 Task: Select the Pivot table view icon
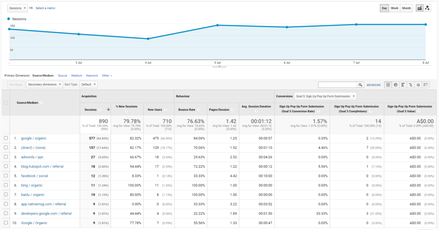click(x=426, y=85)
